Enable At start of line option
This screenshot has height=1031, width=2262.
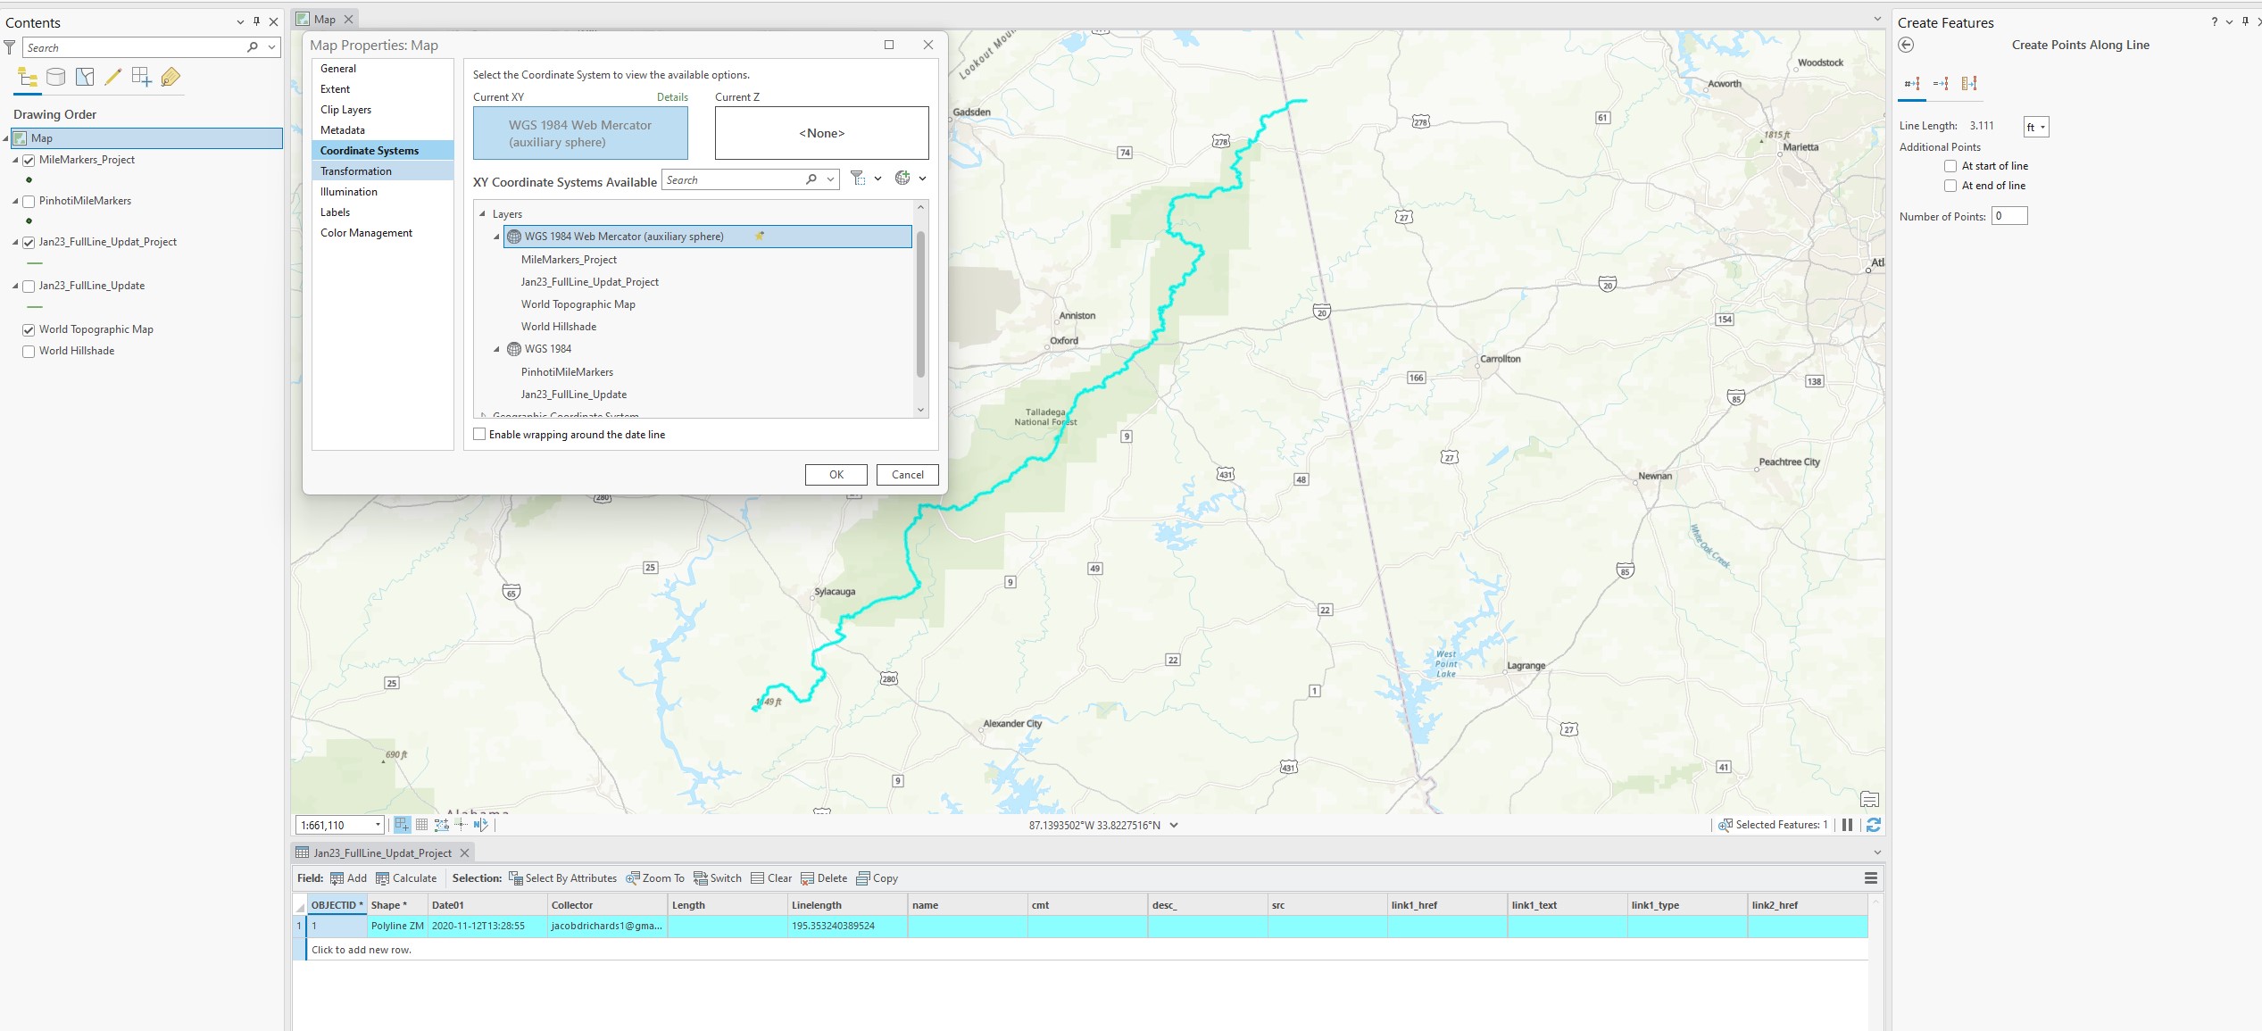pyautogui.click(x=1950, y=166)
